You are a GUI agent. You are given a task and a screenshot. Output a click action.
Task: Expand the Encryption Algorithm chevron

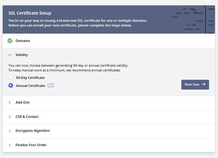10,131
